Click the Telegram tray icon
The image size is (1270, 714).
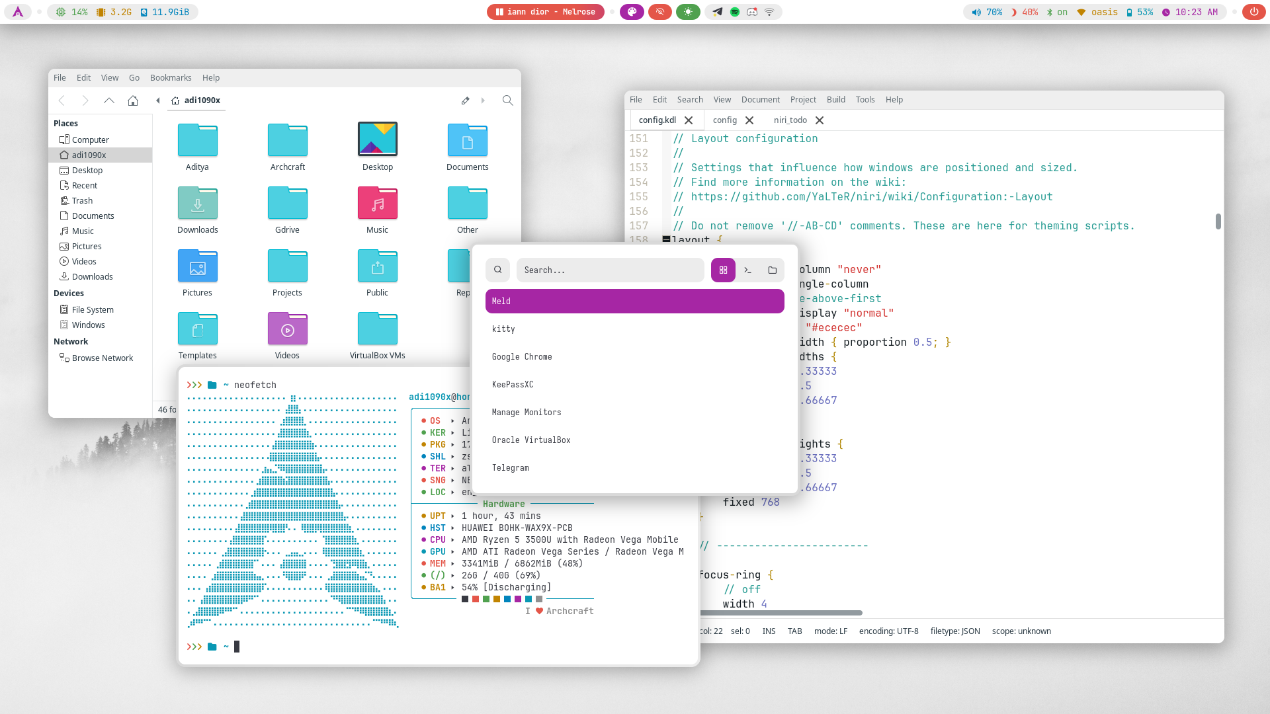pos(718,12)
